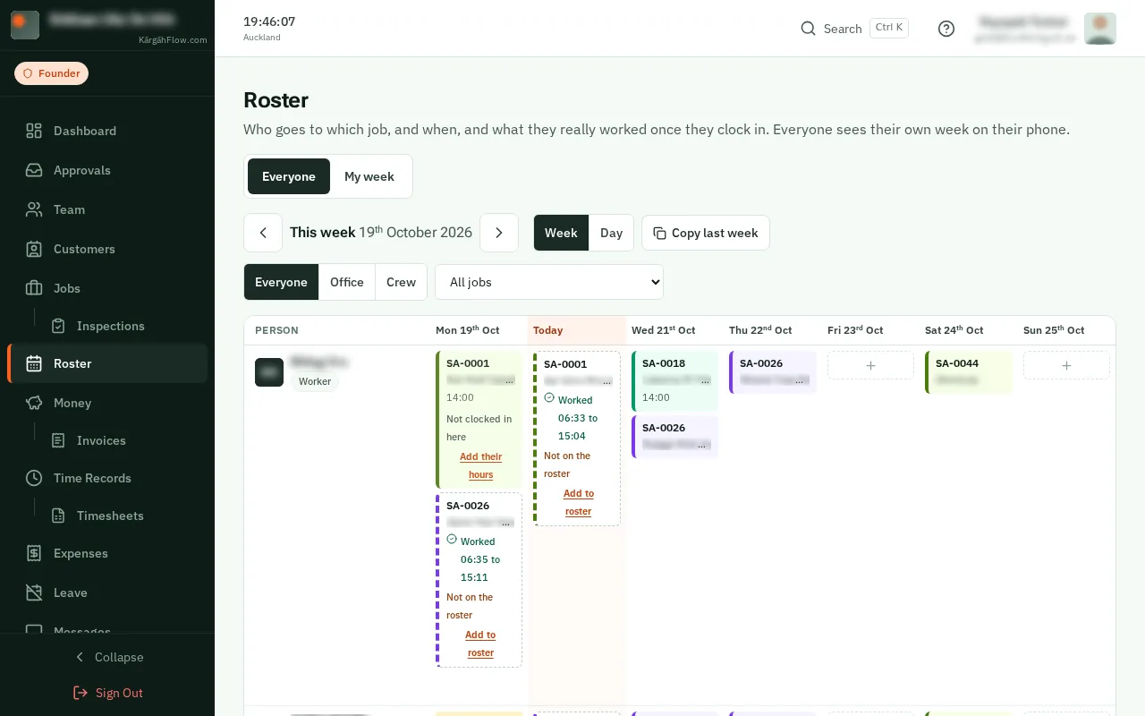1145x716 pixels.
Task: Open the help question-mark icon
Action: coord(946,29)
